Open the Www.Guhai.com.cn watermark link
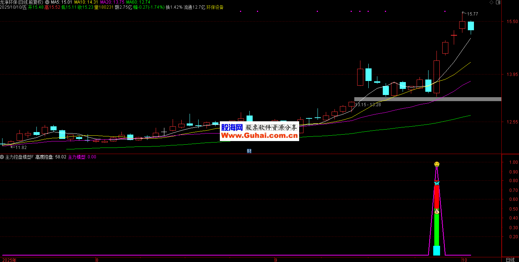The image size is (519, 262). tap(259, 136)
